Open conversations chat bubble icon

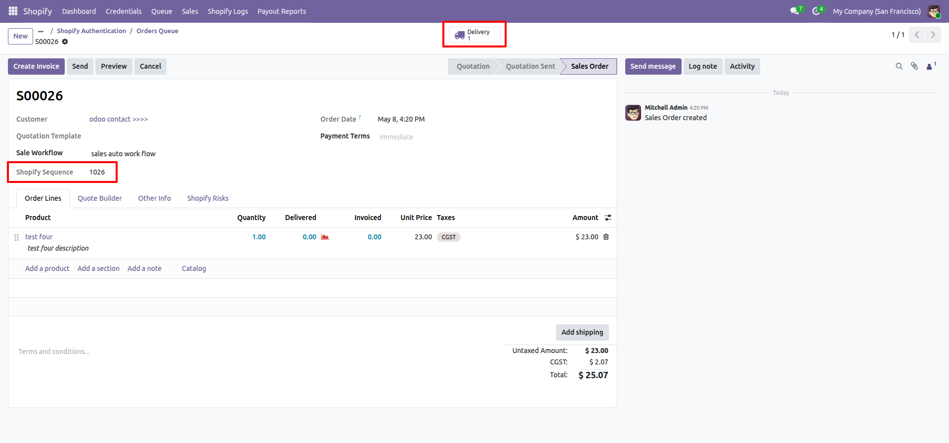pos(794,11)
